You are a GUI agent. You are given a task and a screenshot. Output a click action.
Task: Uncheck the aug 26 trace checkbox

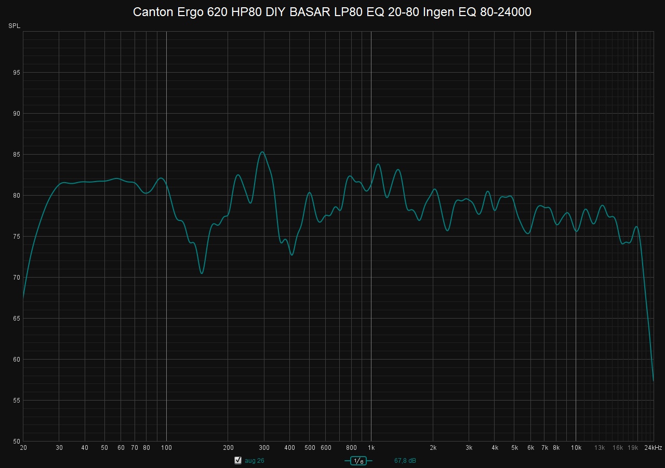(238, 460)
